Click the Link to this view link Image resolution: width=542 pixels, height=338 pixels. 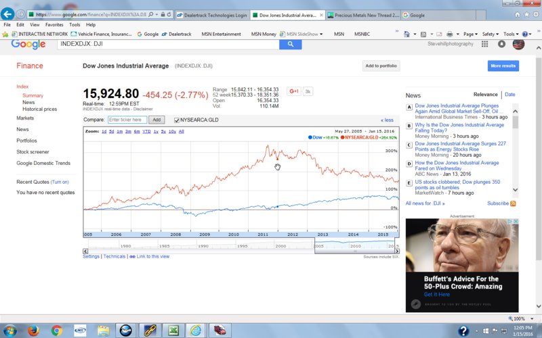coord(153,257)
